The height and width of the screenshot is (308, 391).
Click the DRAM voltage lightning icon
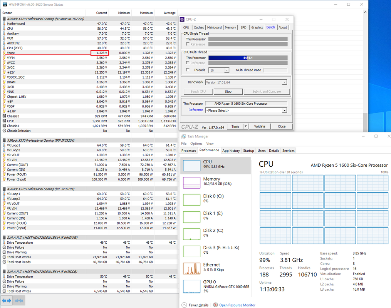(x=4, y=82)
